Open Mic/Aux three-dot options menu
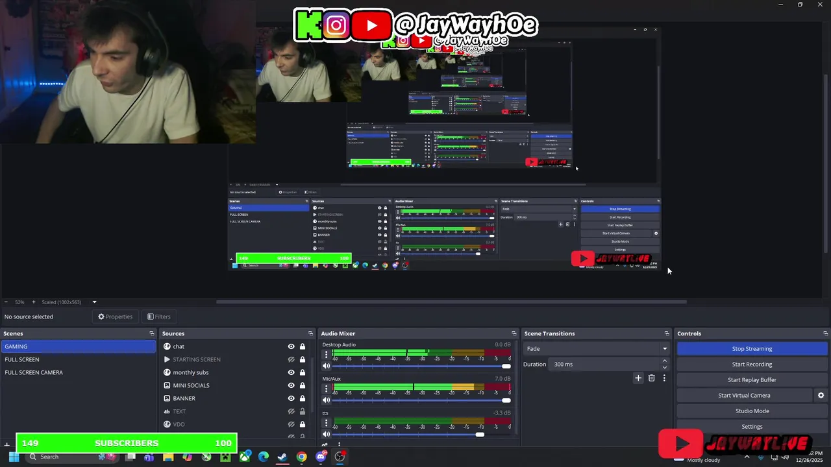 327,389
